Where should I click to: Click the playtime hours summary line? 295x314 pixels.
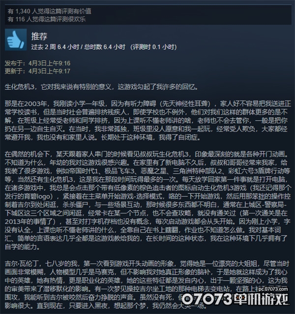(x=104, y=47)
